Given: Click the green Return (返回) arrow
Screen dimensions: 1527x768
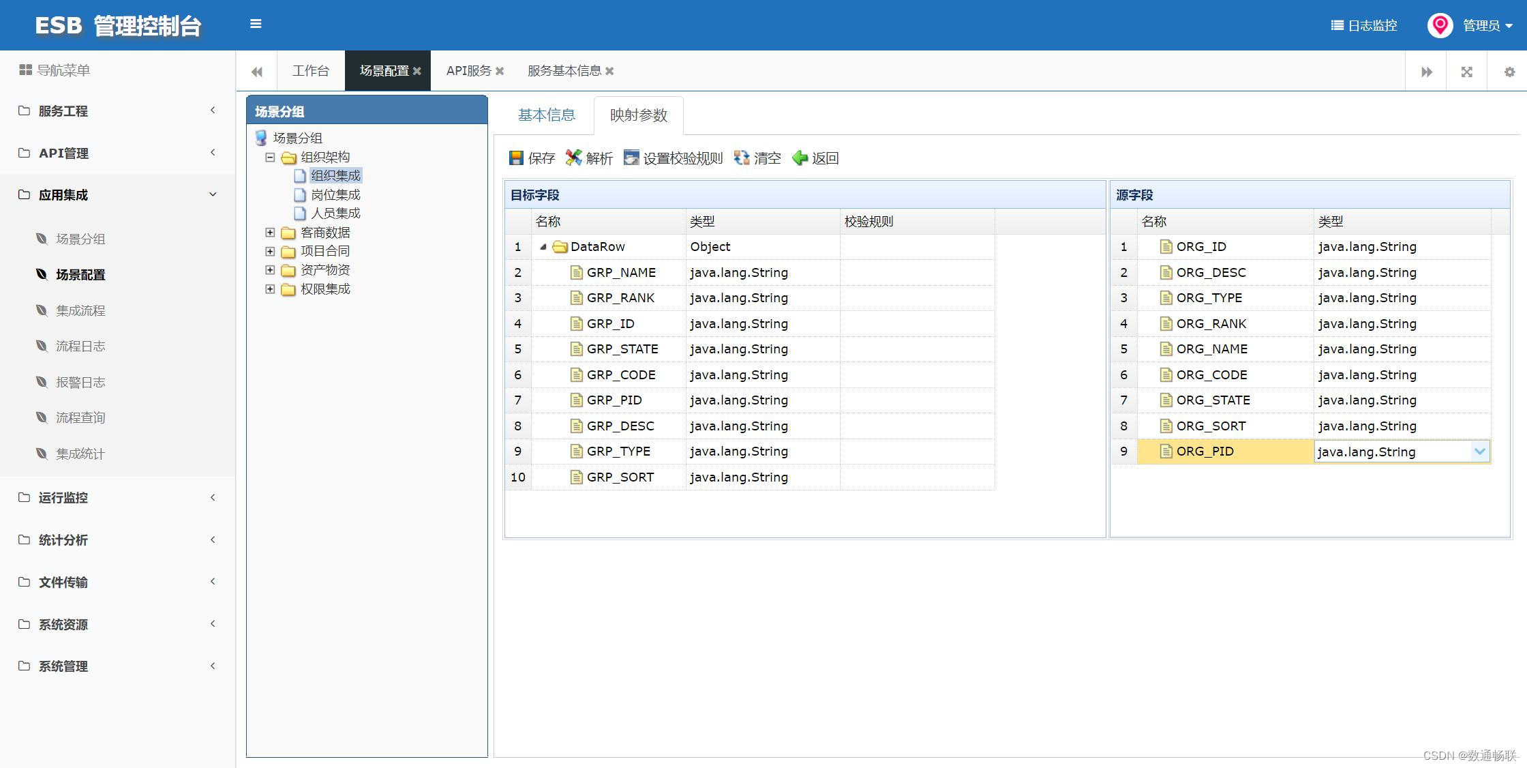Looking at the screenshot, I should [800, 158].
